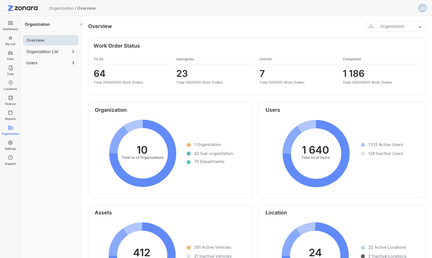
Task: Open Locations pin icon
Action: 10,83
